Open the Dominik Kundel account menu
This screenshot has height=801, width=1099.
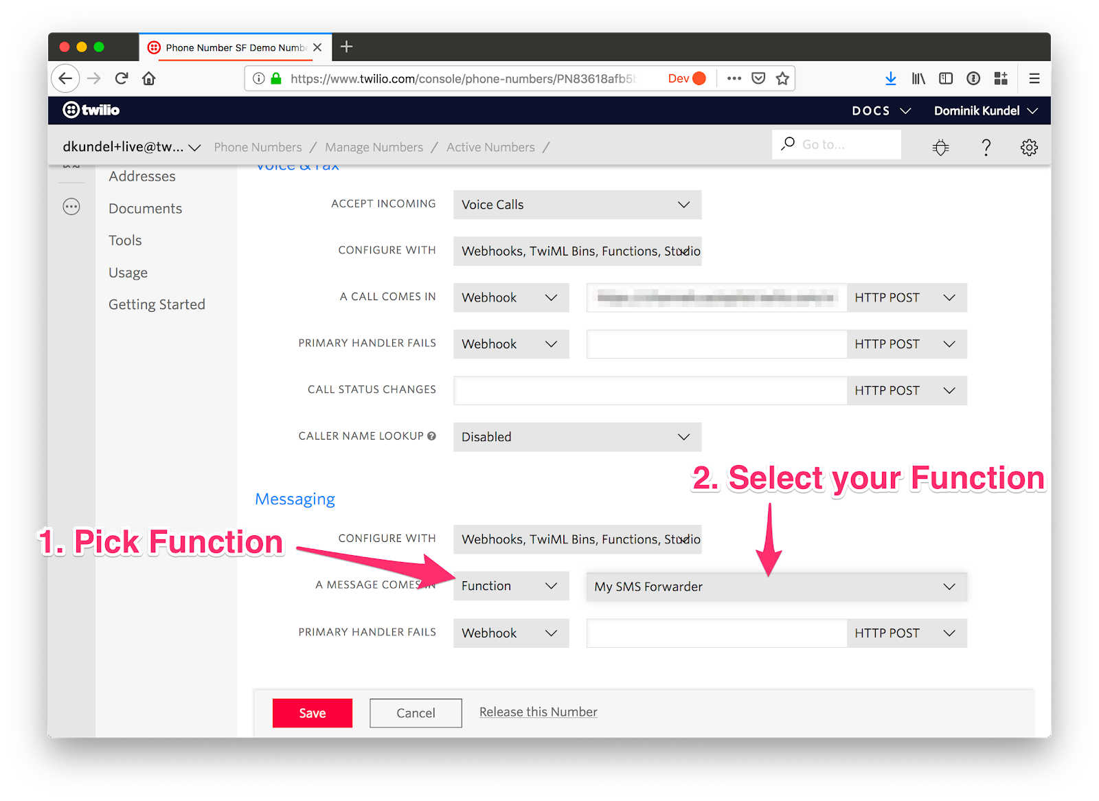click(986, 111)
